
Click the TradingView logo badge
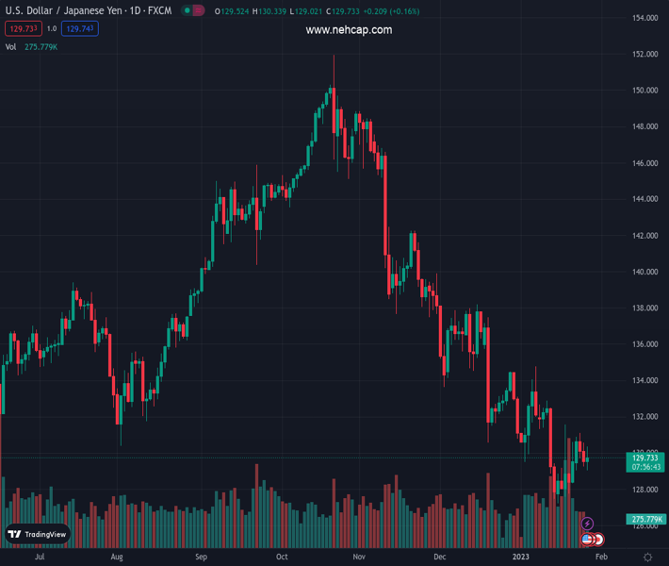coord(38,534)
